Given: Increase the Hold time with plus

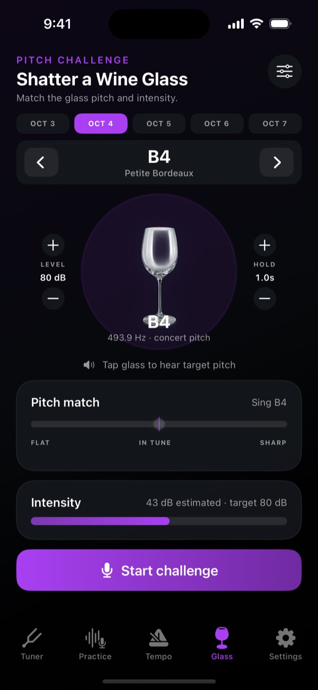Looking at the screenshot, I should pos(264,245).
